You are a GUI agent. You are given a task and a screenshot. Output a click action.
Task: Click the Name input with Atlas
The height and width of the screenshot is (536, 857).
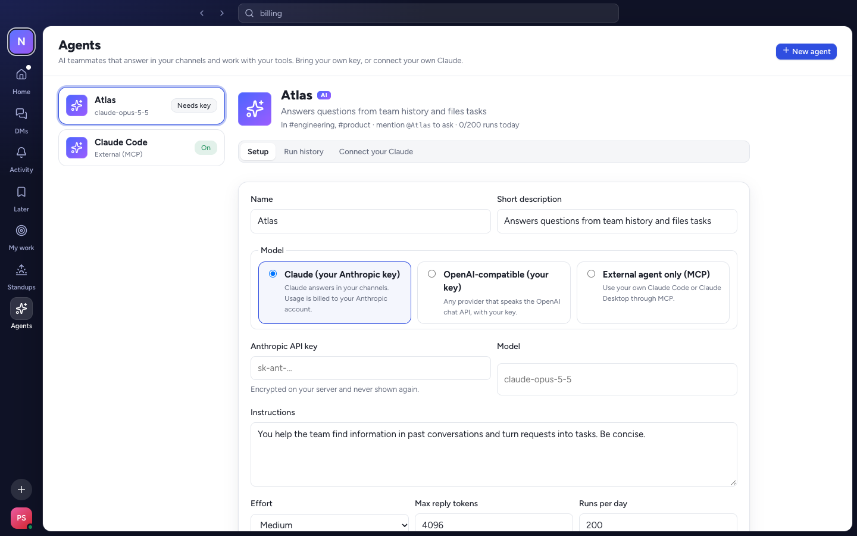click(x=371, y=221)
